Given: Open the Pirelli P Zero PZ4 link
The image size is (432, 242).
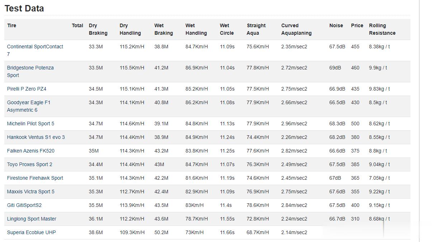Looking at the screenshot, I should coord(27,89).
